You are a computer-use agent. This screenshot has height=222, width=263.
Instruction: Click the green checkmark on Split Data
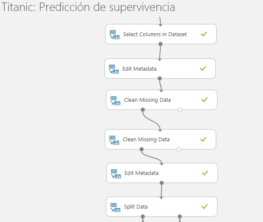[204, 206]
